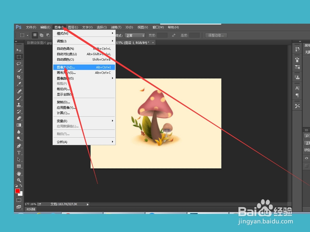Viewport: 310px width, 232px height.
Task: Select the Rectangular Marquee tool
Action: 19,57
